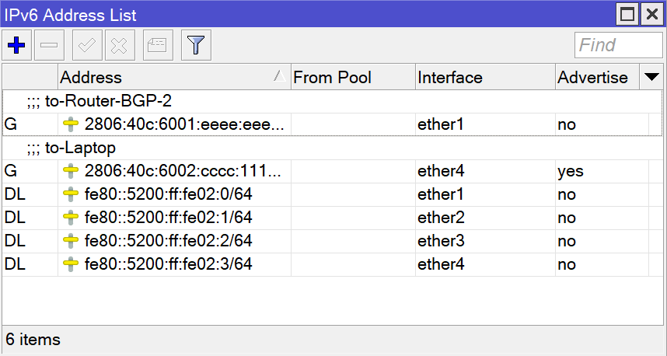The image size is (667, 356).
Task: Click the Remove minus button
Action: (x=49, y=46)
